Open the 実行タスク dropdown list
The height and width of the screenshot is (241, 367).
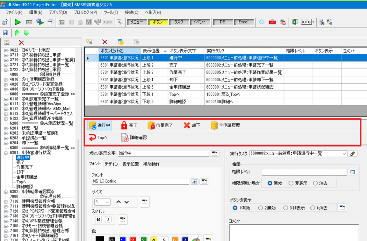(x=344, y=153)
